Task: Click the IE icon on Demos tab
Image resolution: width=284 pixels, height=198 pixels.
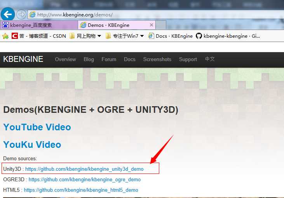Action: point(83,25)
